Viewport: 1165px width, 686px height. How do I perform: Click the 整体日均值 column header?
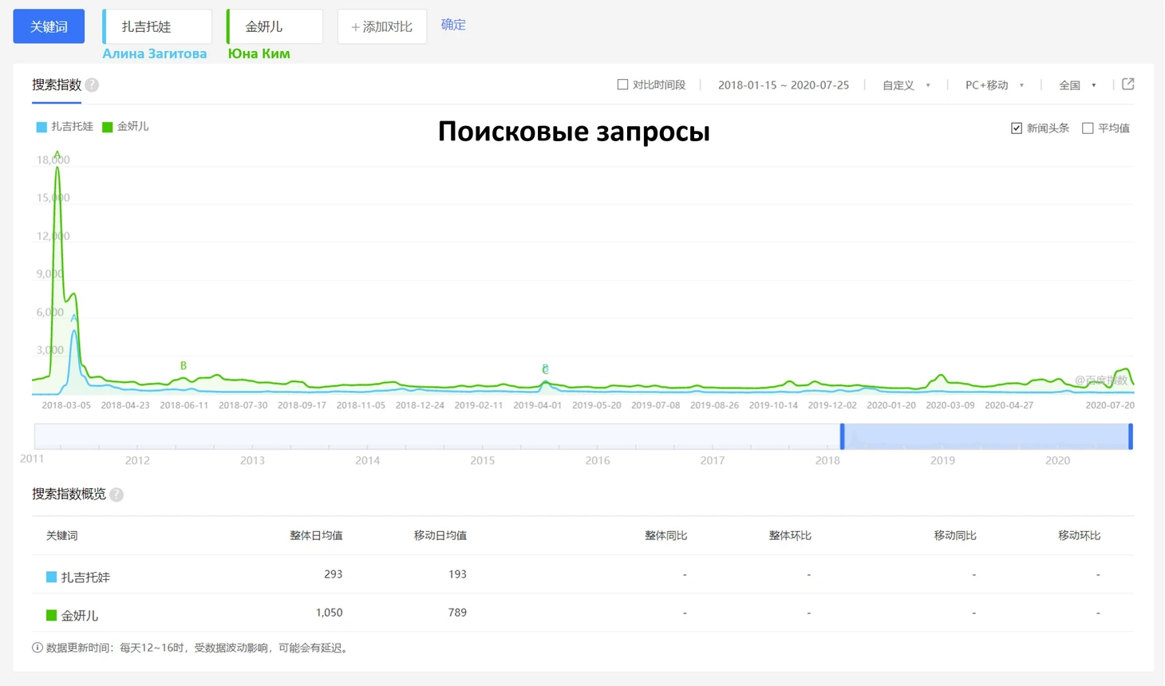[x=316, y=535]
